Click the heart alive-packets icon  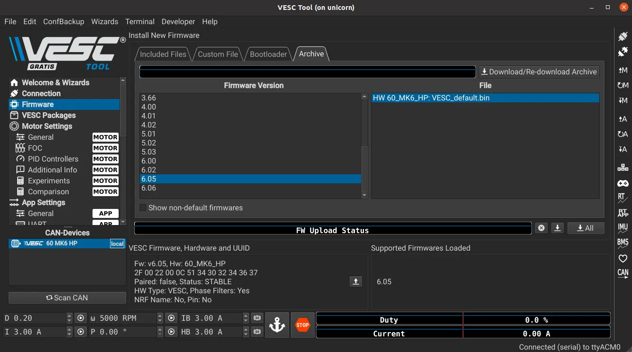[623, 258]
